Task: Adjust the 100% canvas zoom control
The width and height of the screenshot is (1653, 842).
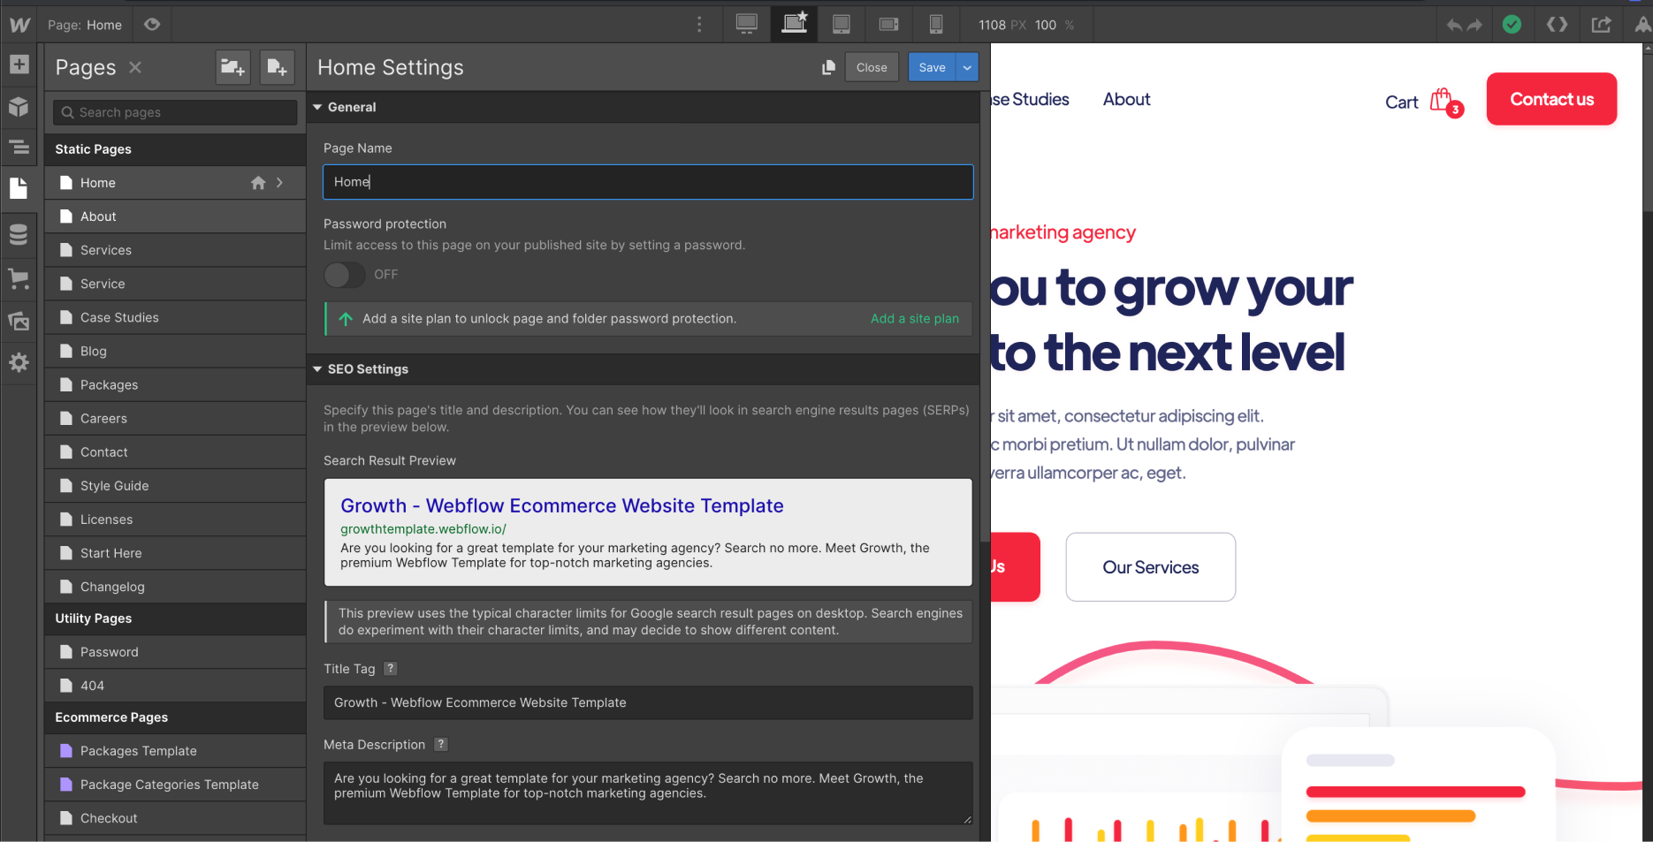Action: 1058,24
